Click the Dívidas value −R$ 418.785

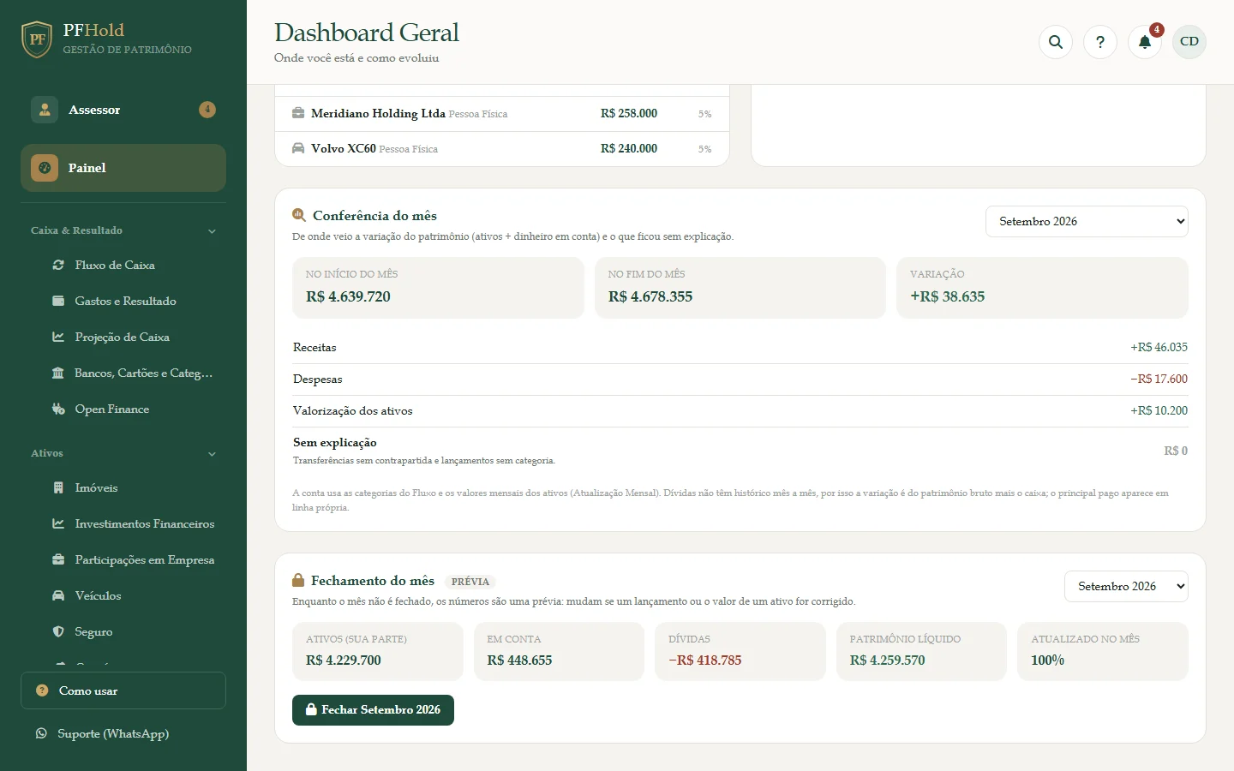click(x=704, y=660)
